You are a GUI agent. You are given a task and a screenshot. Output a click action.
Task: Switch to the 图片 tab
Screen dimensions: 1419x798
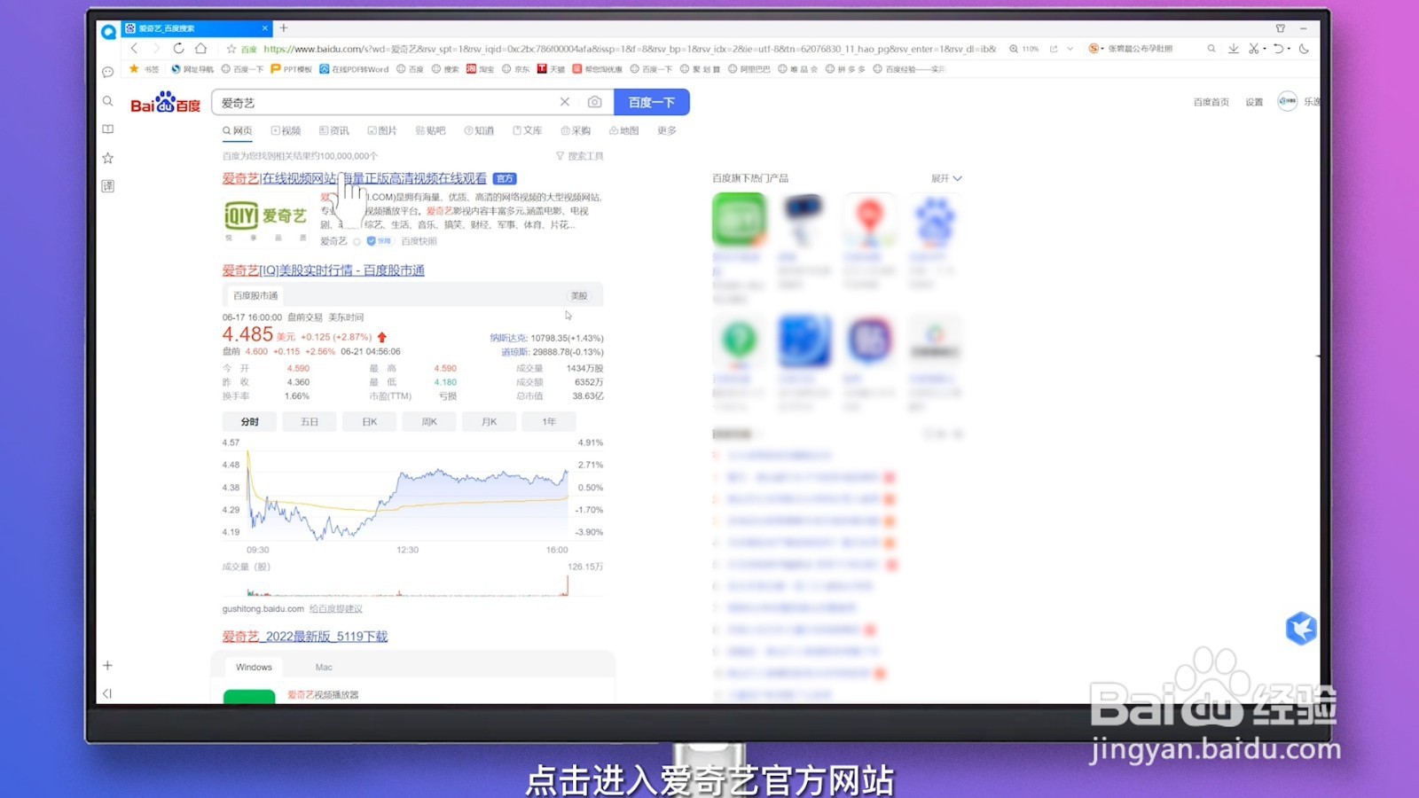382,130
